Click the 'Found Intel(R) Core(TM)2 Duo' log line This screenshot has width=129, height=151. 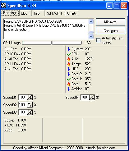(x=45, y=25)
